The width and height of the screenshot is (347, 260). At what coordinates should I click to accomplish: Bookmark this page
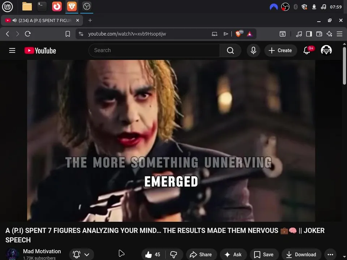coord(68,34)
